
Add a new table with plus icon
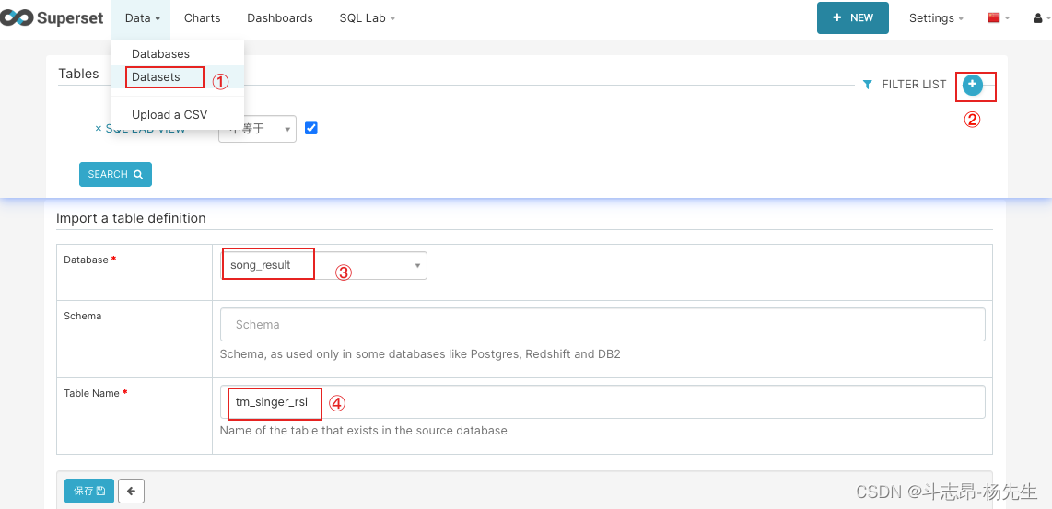pos(972,85)
